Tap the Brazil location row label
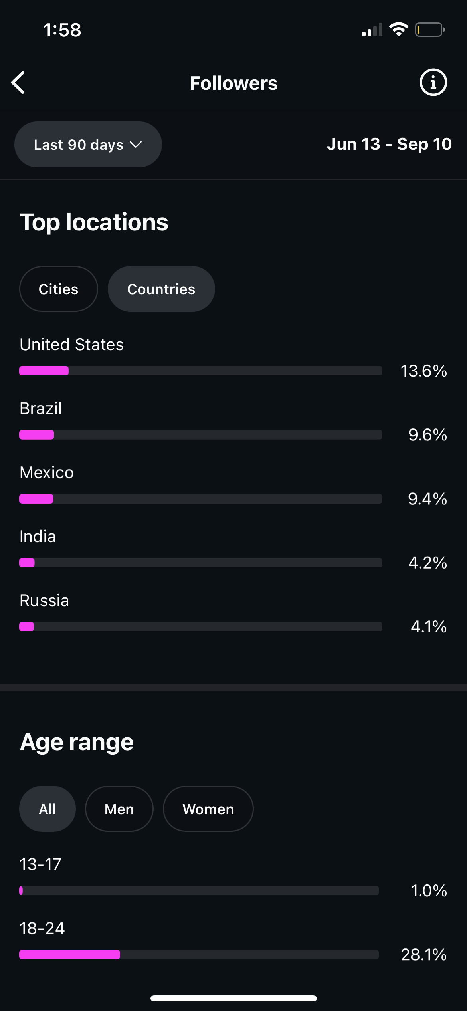 coord(41,408)
